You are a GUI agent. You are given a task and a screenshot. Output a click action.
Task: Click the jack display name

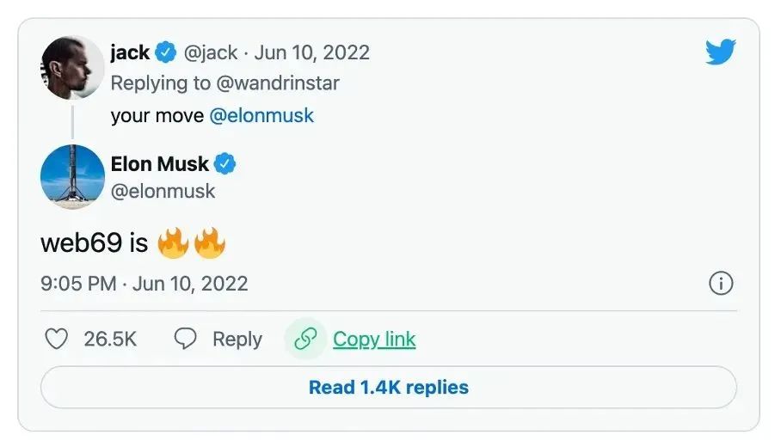coord(131,52)
